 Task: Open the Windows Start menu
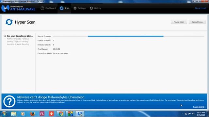[4, 114]
